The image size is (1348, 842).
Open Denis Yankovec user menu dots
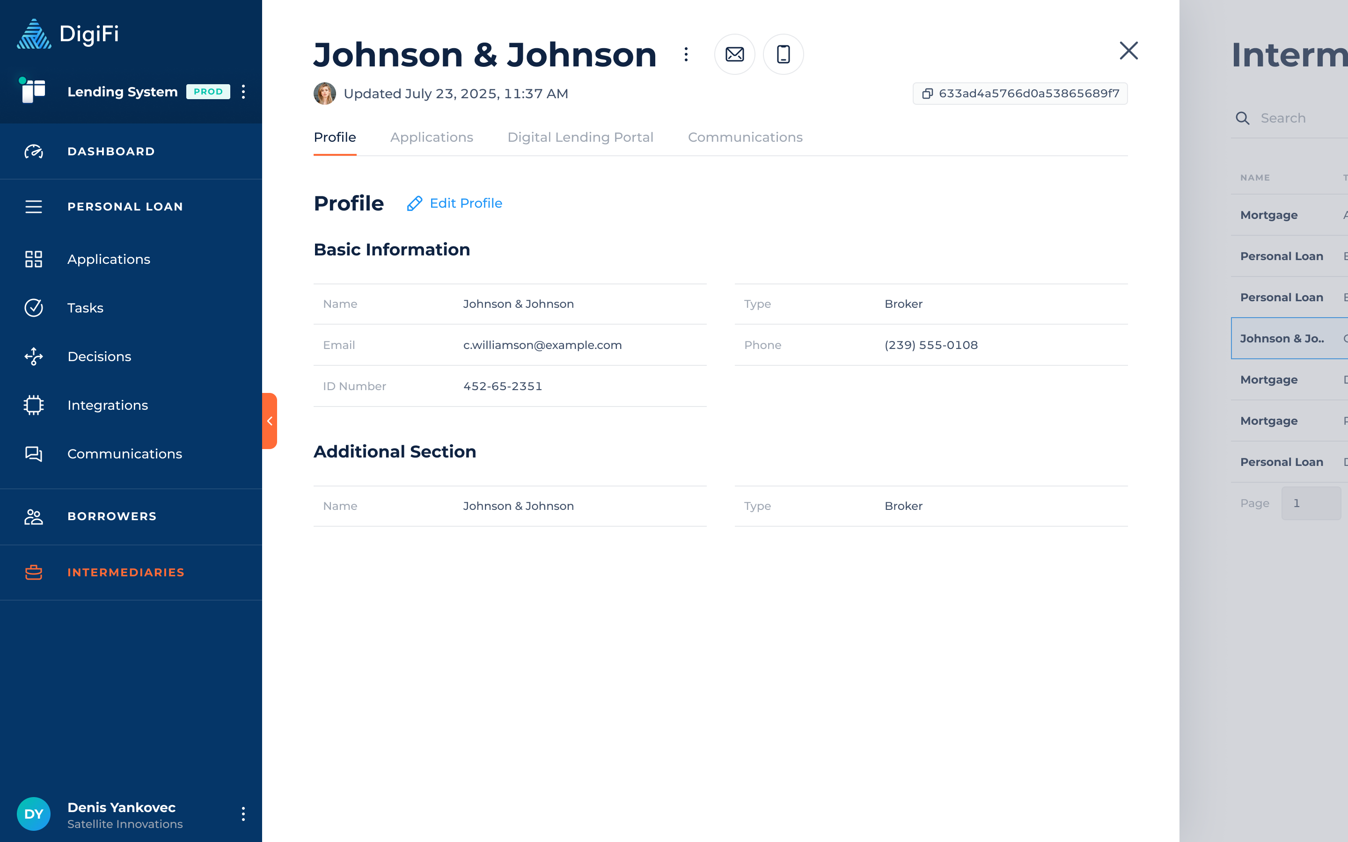243,813
